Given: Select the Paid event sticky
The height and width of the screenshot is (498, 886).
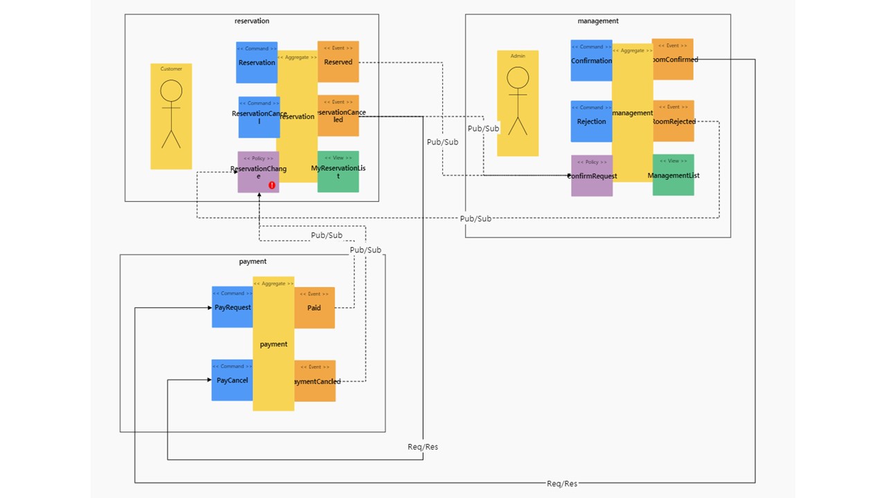Looking at the screenshot, I should coord(314,308).
